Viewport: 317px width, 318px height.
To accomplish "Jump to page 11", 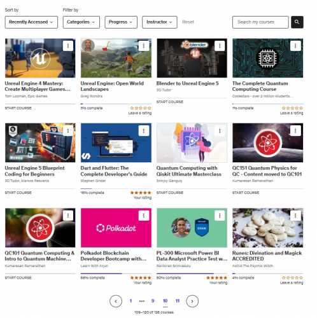I will (178, 301).
